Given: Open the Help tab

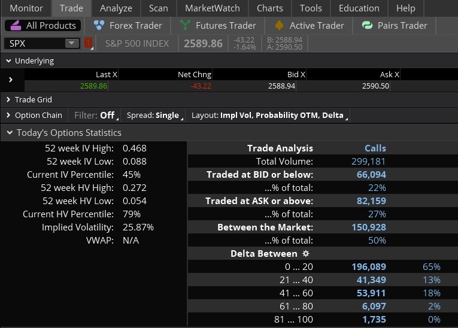Looking at the screenshot, I should coord(406,8).
